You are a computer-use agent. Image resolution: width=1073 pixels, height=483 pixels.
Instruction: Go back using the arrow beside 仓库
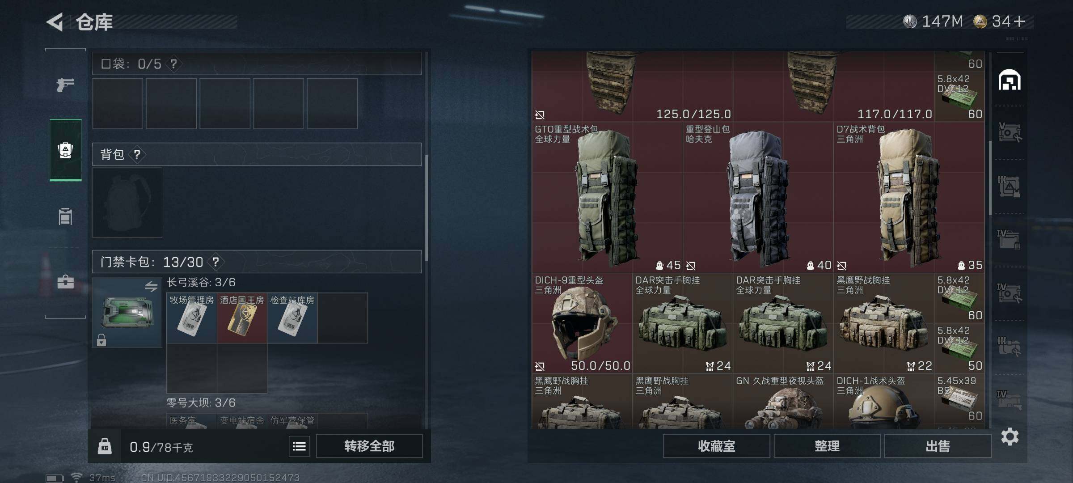(x=55, y=22)
